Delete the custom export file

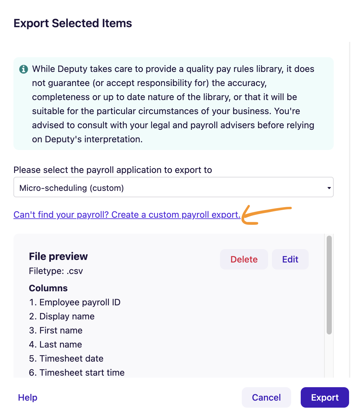coord(244,259)
